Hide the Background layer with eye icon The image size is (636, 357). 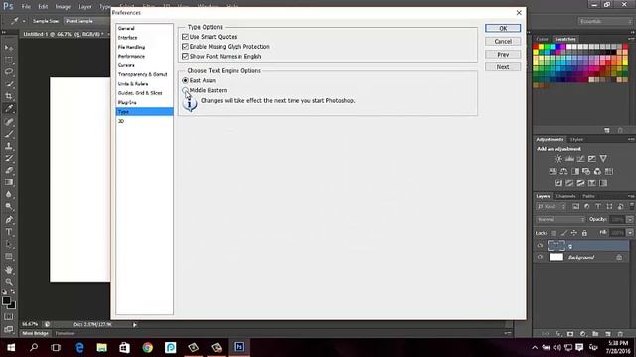[x=540, y=257]
